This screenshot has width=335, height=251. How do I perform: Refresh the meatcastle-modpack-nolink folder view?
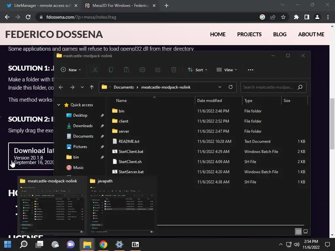(231, 87)
